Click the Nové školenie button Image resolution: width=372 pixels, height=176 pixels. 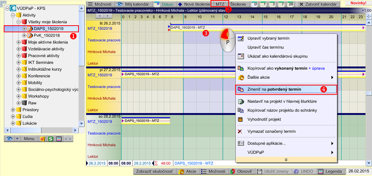194,4
